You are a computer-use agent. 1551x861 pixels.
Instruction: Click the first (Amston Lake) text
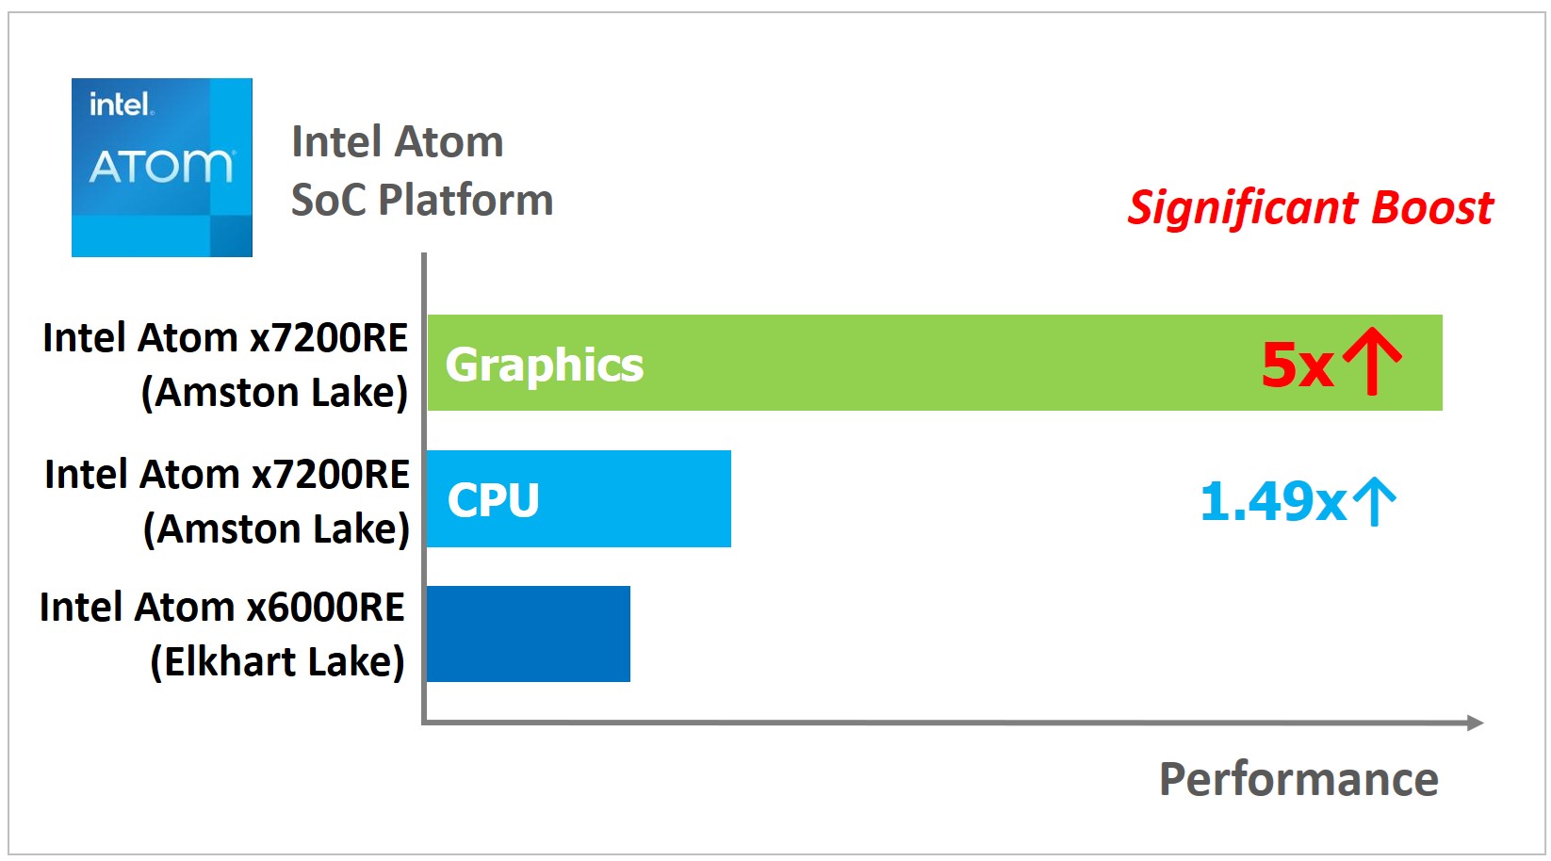click(275, 392)
